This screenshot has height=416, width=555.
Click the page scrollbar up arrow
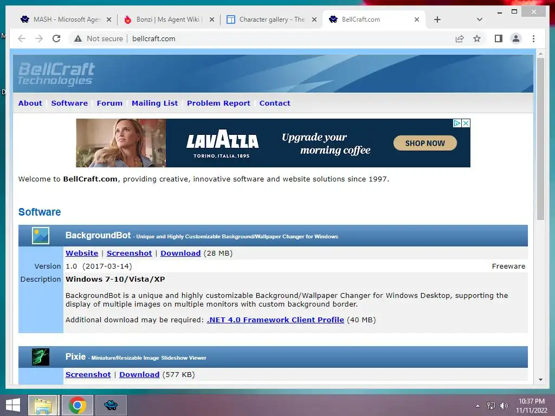540,54
